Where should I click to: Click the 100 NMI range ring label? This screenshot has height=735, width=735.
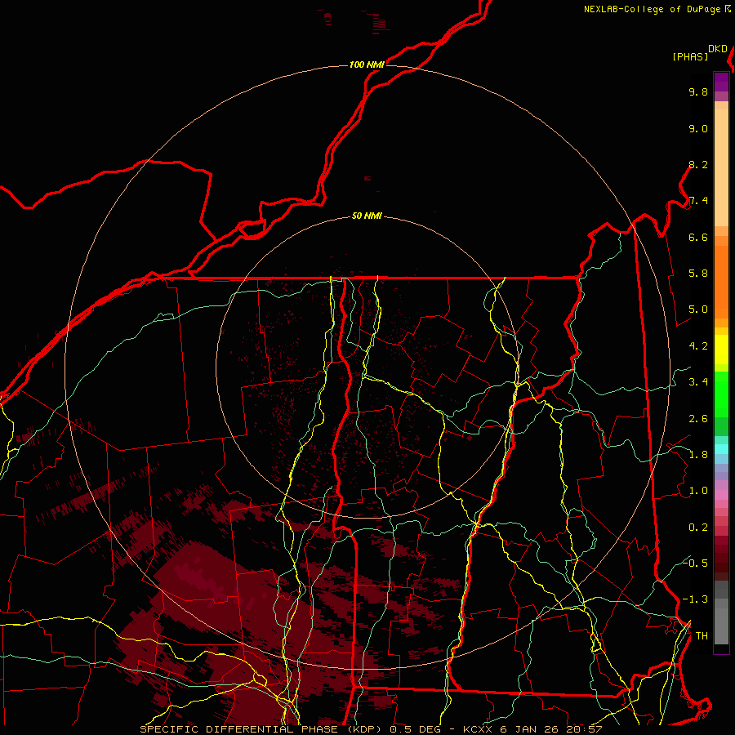click(x=367, y=65)
